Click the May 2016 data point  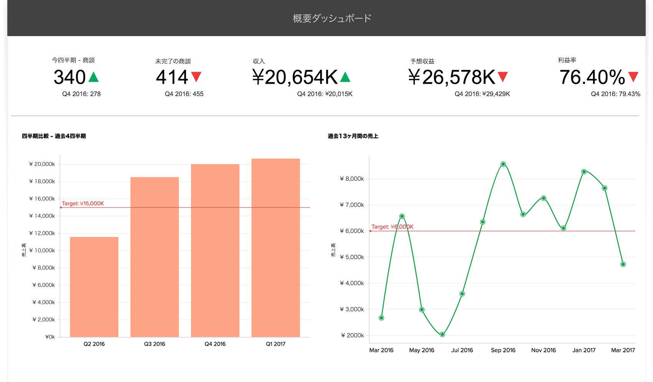(422, 309)
